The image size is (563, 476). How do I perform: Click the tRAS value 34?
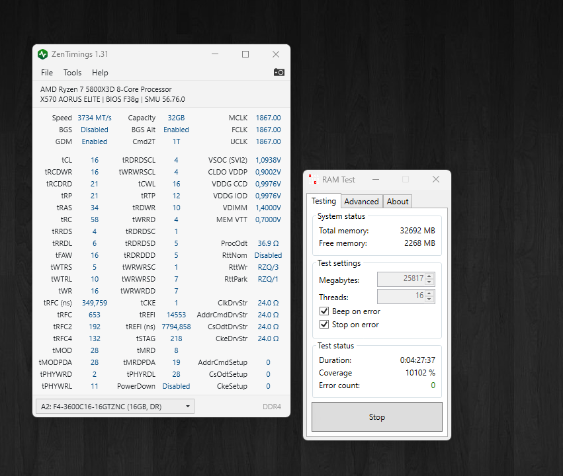click(95, 208)
